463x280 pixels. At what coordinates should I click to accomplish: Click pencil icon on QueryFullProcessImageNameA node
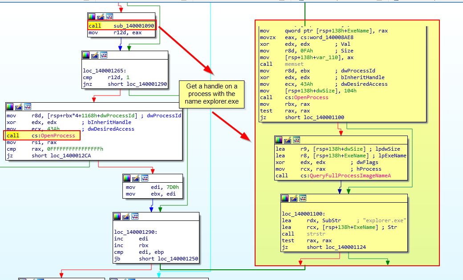pos(288,140)
